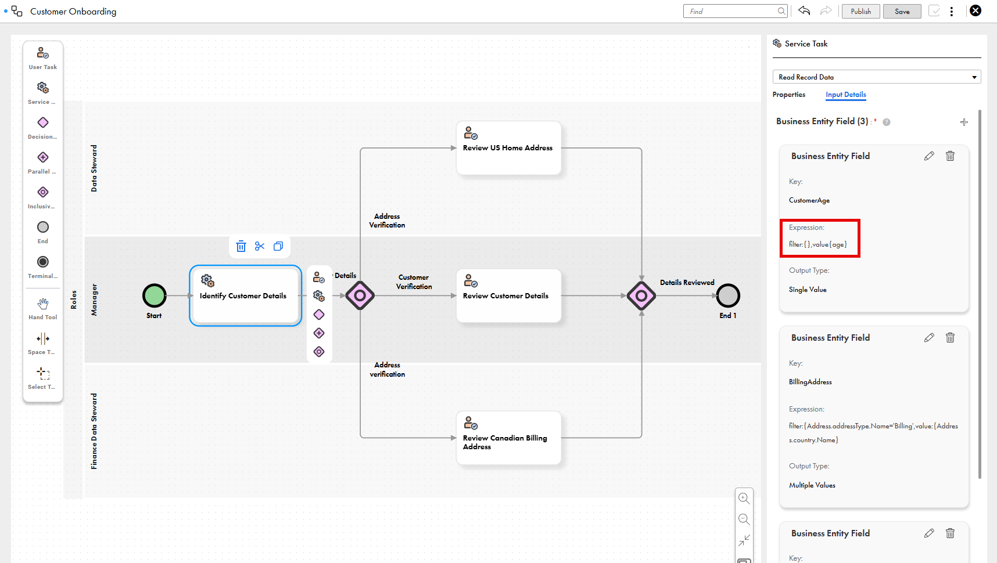Click the properties panel vertical scrollbar
This screenshot has height=563, width=997.
pos(980,294)
